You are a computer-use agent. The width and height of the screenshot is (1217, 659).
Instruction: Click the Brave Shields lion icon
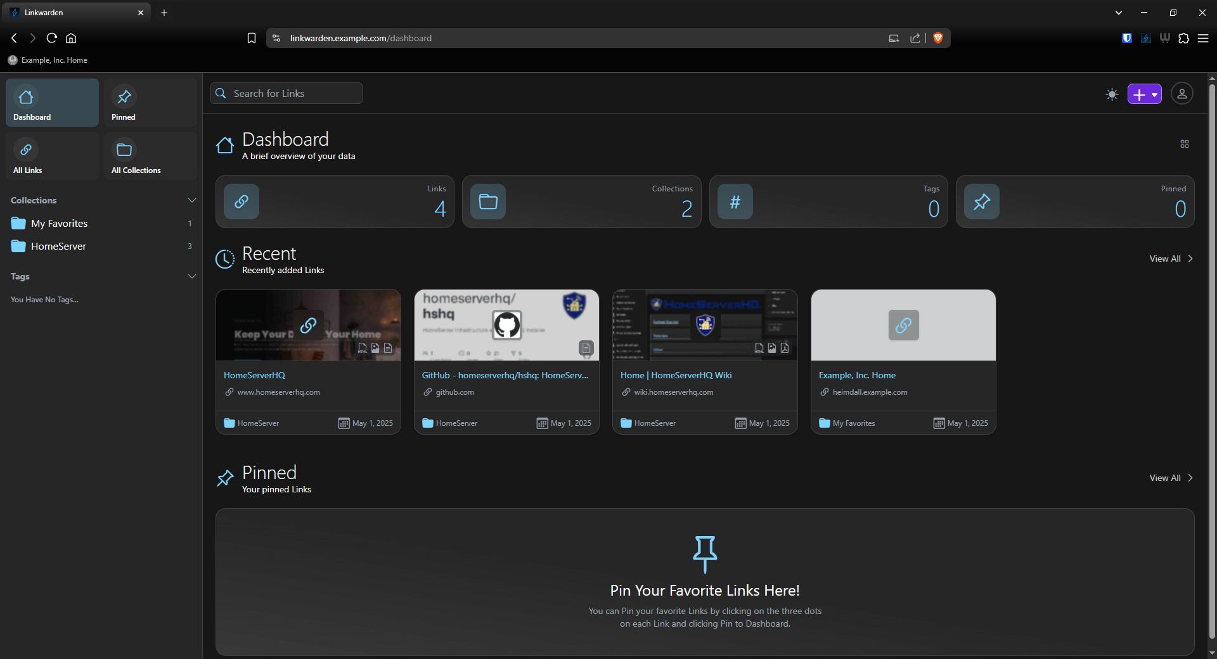tap(938, 38)
